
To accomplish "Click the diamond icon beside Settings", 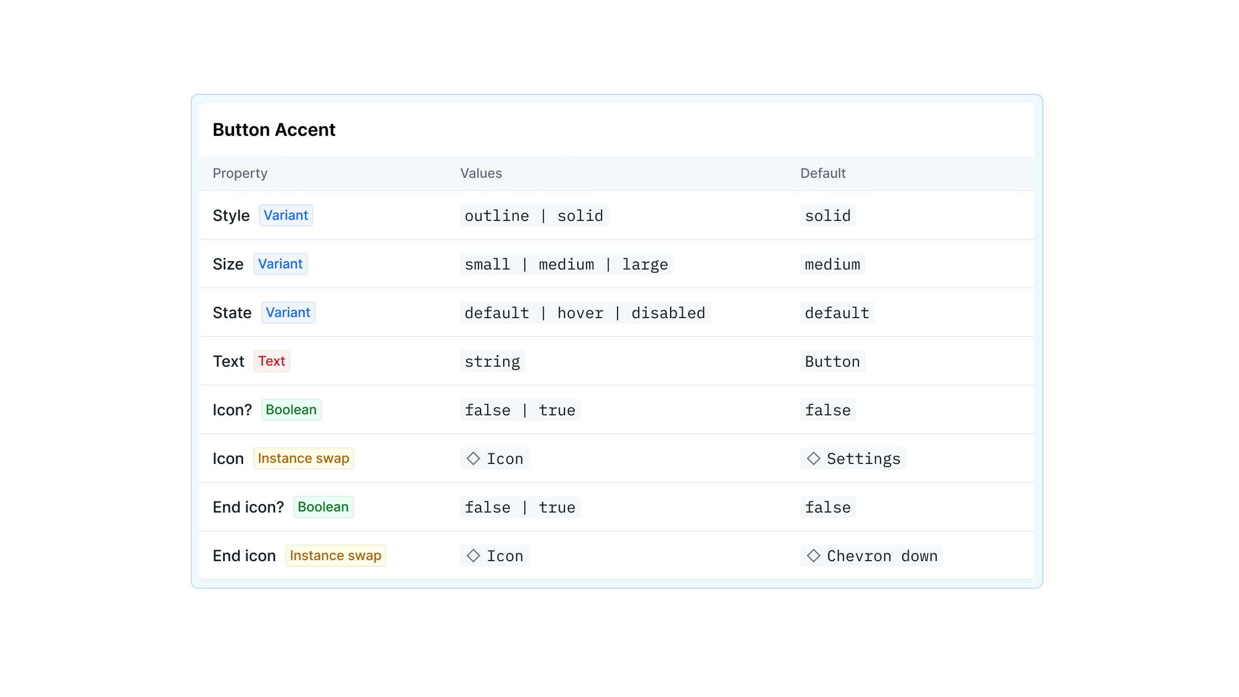I will (813, 458).
